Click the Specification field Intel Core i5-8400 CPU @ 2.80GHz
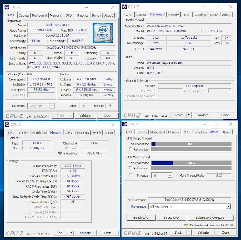 click(72, 48)
